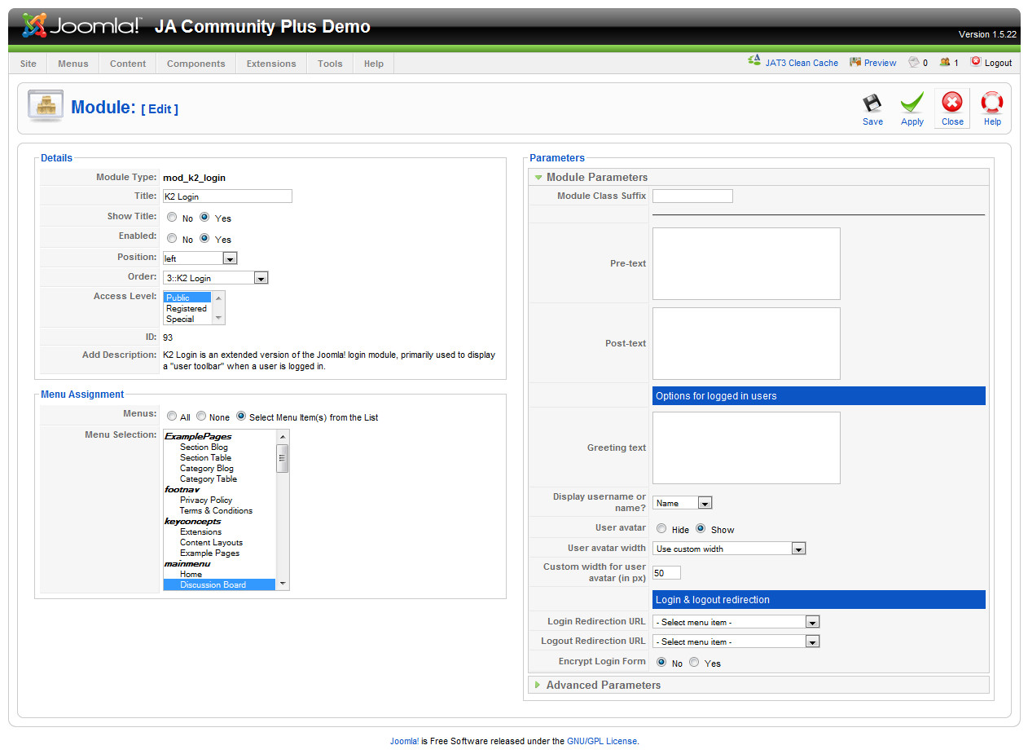Select Registered in Access Level list

(x=187, y=308)
